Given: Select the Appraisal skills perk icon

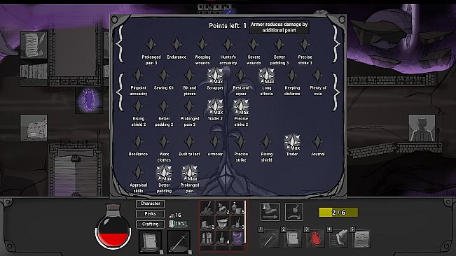Looking at the screenshot, I should 138,173.
